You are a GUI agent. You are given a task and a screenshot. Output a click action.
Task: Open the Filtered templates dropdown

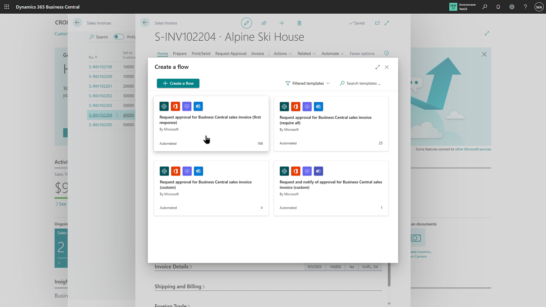[x=307, y=84]
